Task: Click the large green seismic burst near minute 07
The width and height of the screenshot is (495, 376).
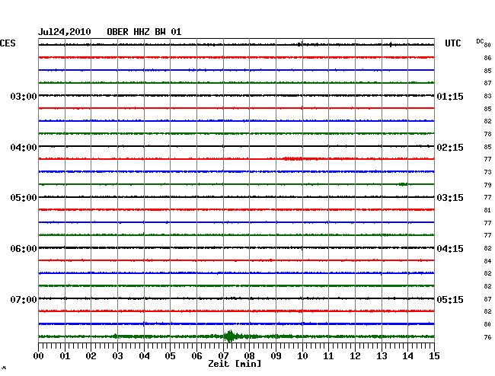Action: (231, 336)
